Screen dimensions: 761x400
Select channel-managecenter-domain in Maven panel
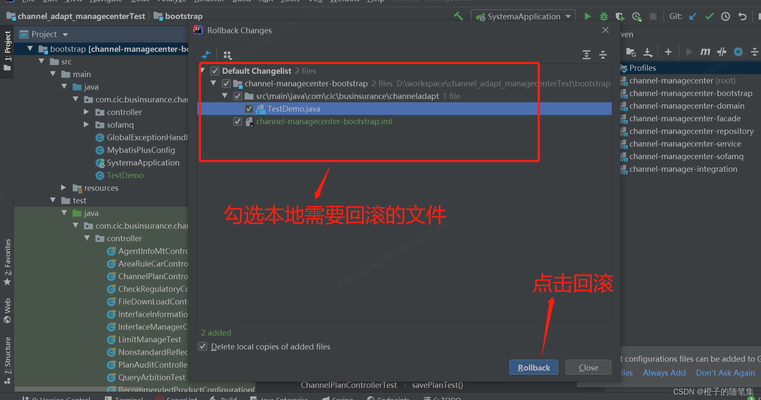(x=687, y=106)
